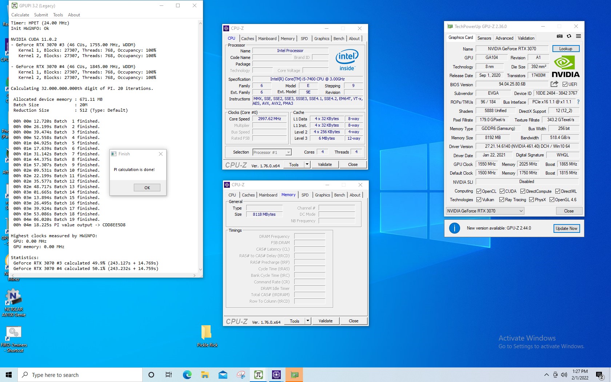
Task: Toggle UEFI checkbox in GPU-Z
Action: click(x=565, y=84)
